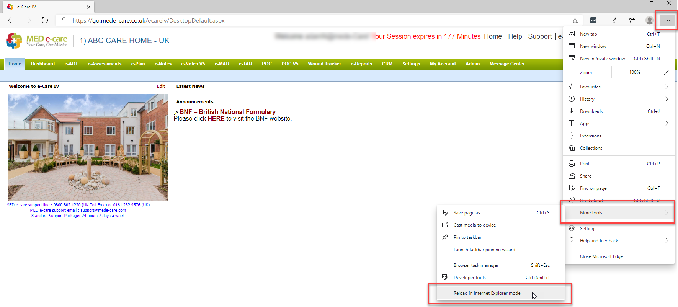Click the Support link in header
678x307 pixels.
pyautogui.click(x=540, y=36)
